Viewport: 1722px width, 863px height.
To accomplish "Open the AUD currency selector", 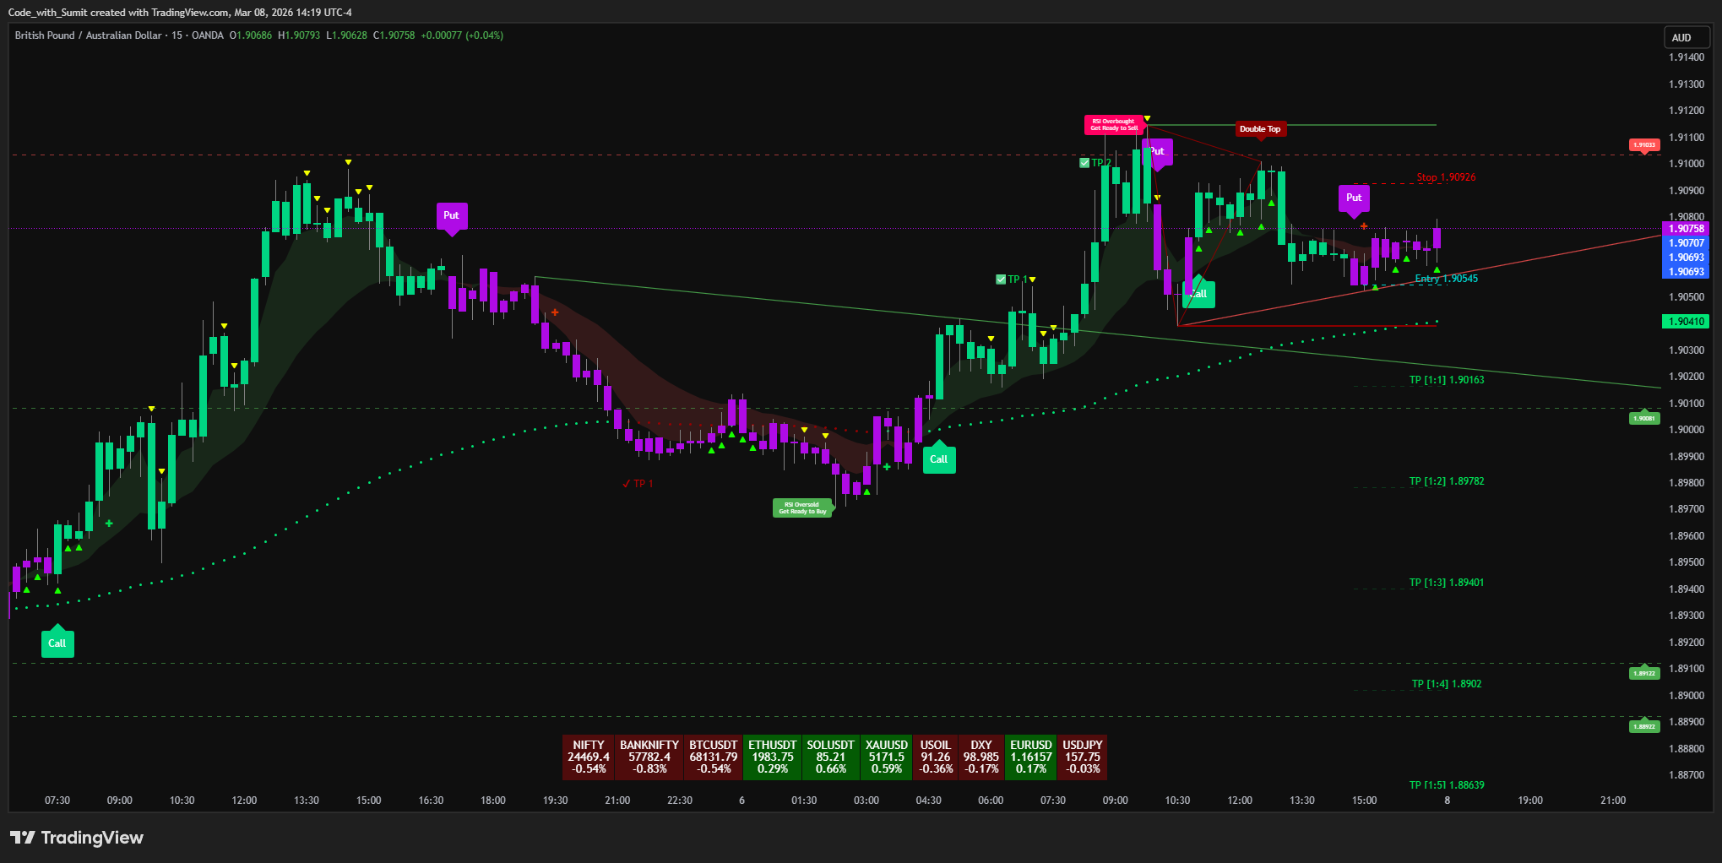I will 1684,38.
